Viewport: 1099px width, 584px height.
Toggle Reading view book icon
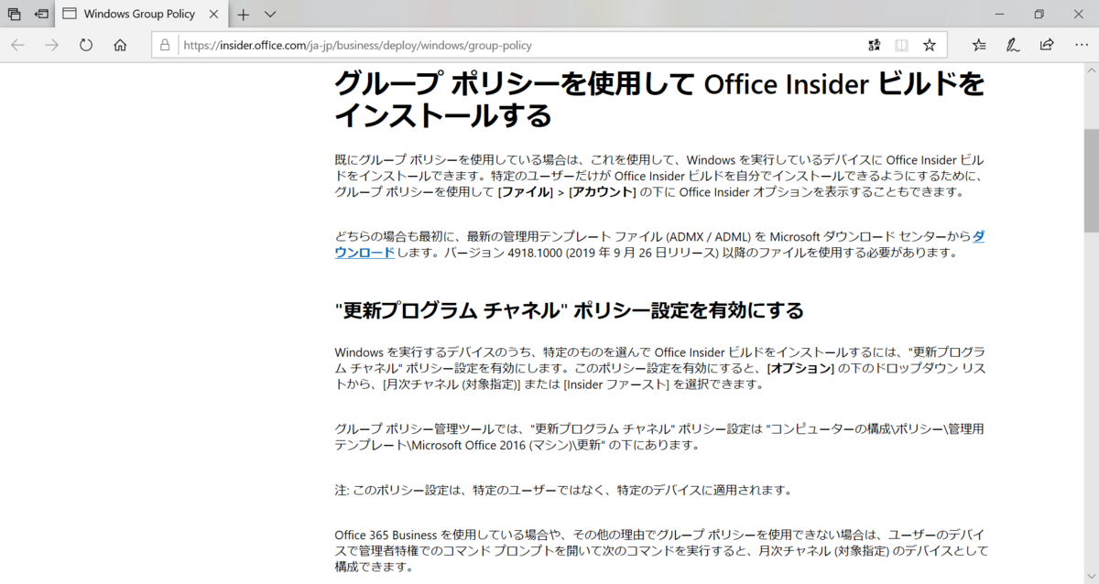pos(902,45)
